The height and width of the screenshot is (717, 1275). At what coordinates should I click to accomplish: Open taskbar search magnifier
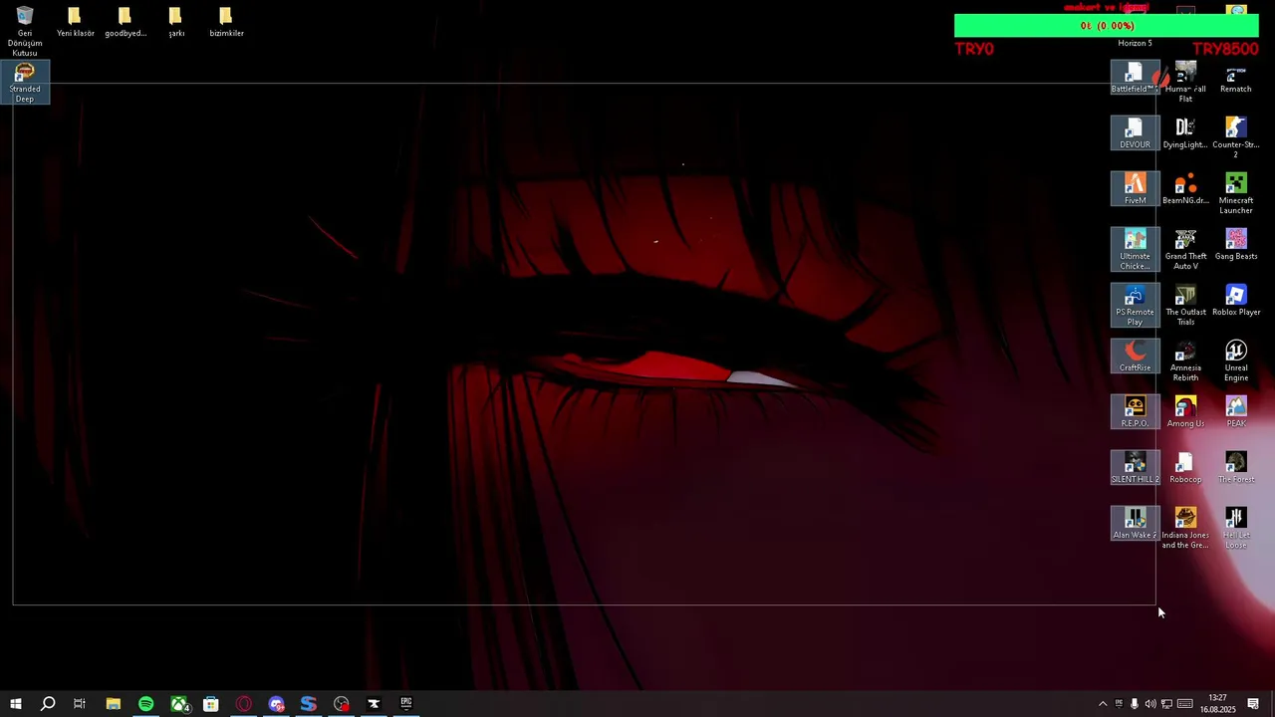(x=47, y=704)
